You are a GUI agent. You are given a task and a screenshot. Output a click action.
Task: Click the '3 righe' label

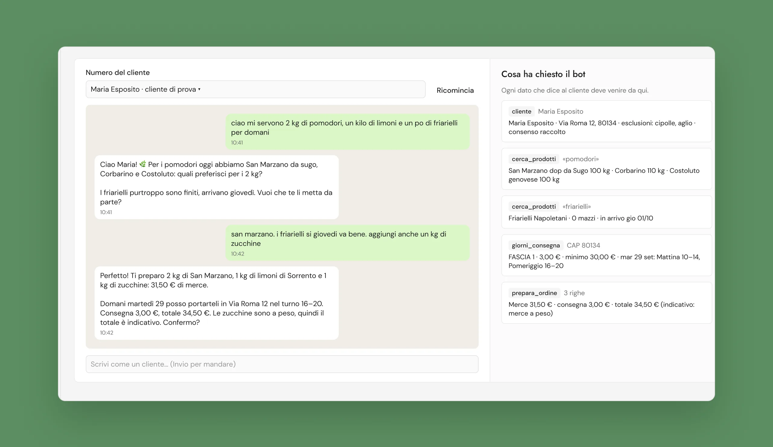pos(574,293)
